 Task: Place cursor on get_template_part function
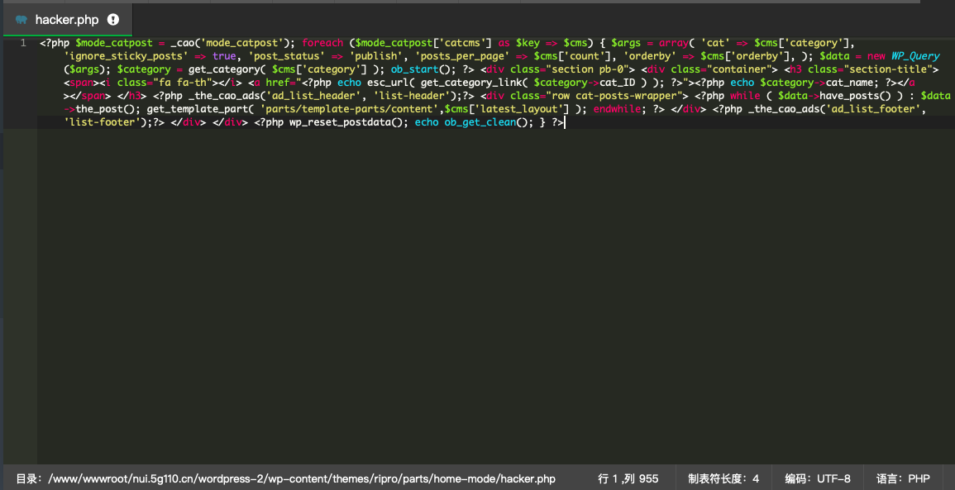point(198,109)
